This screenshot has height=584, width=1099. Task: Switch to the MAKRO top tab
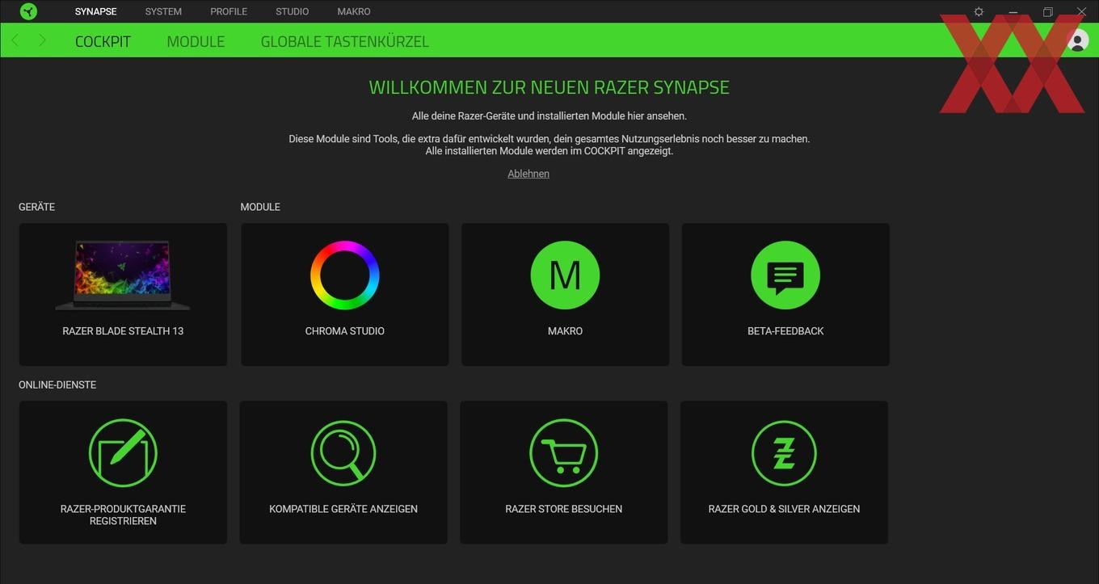[354, 11]
